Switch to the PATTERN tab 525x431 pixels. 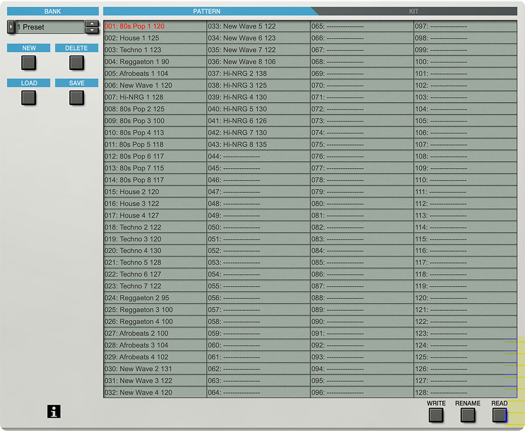(207, 11)
